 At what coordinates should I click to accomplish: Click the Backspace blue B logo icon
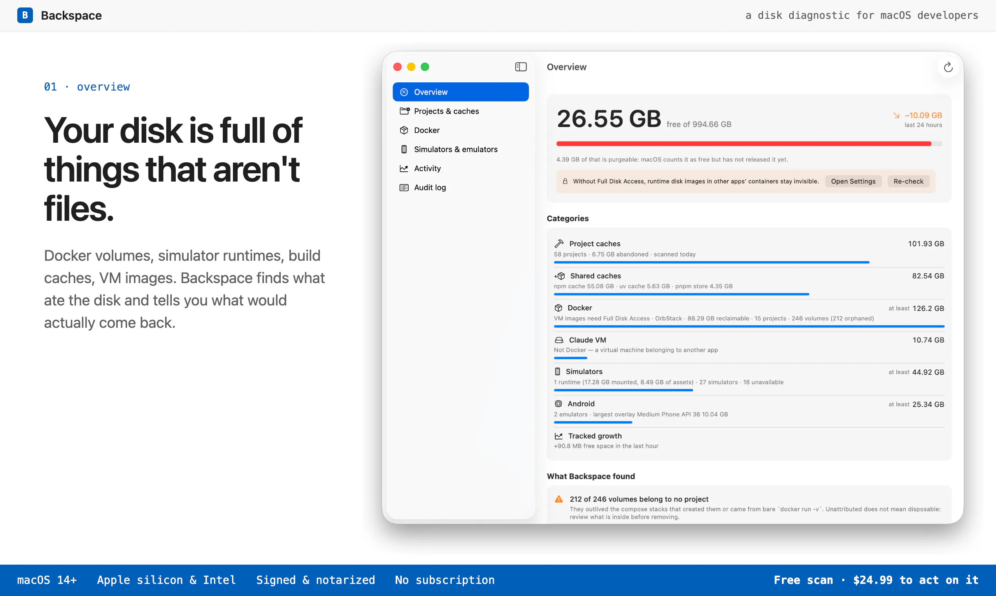tap(25, 15)
